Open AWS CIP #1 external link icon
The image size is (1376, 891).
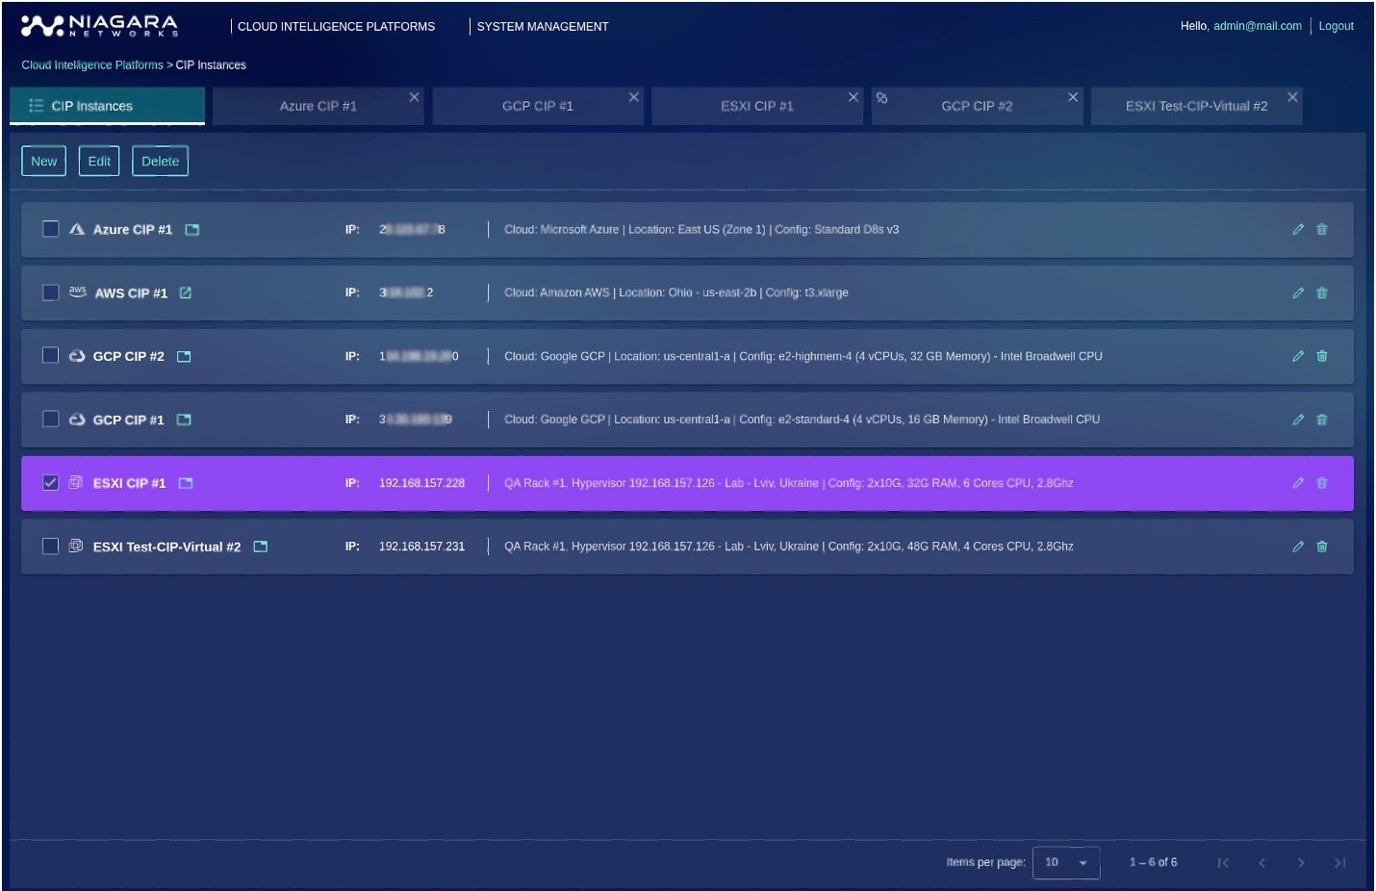coord(186,293)
